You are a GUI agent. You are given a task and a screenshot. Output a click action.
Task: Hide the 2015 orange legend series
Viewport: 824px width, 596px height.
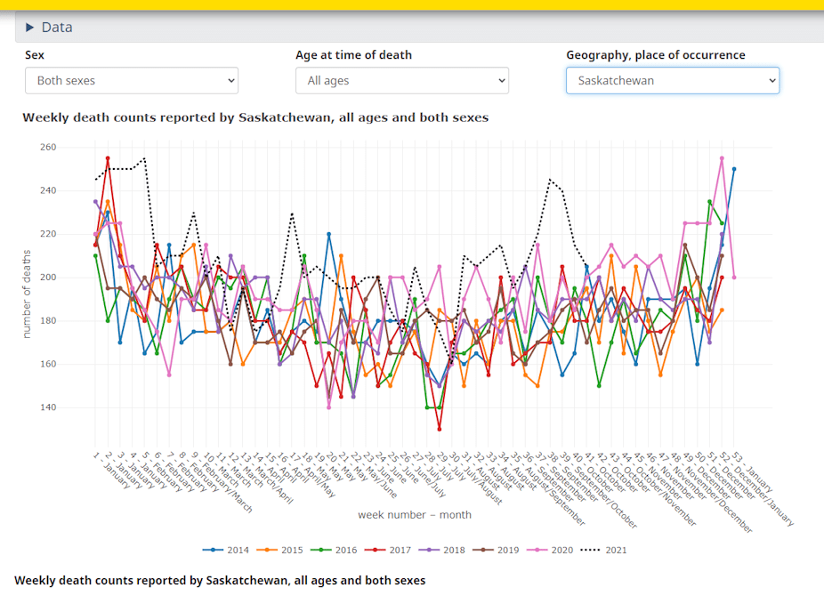click(x=281, y=550)
